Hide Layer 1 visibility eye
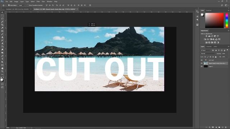 pyautogui.click(x=202, y=66)
